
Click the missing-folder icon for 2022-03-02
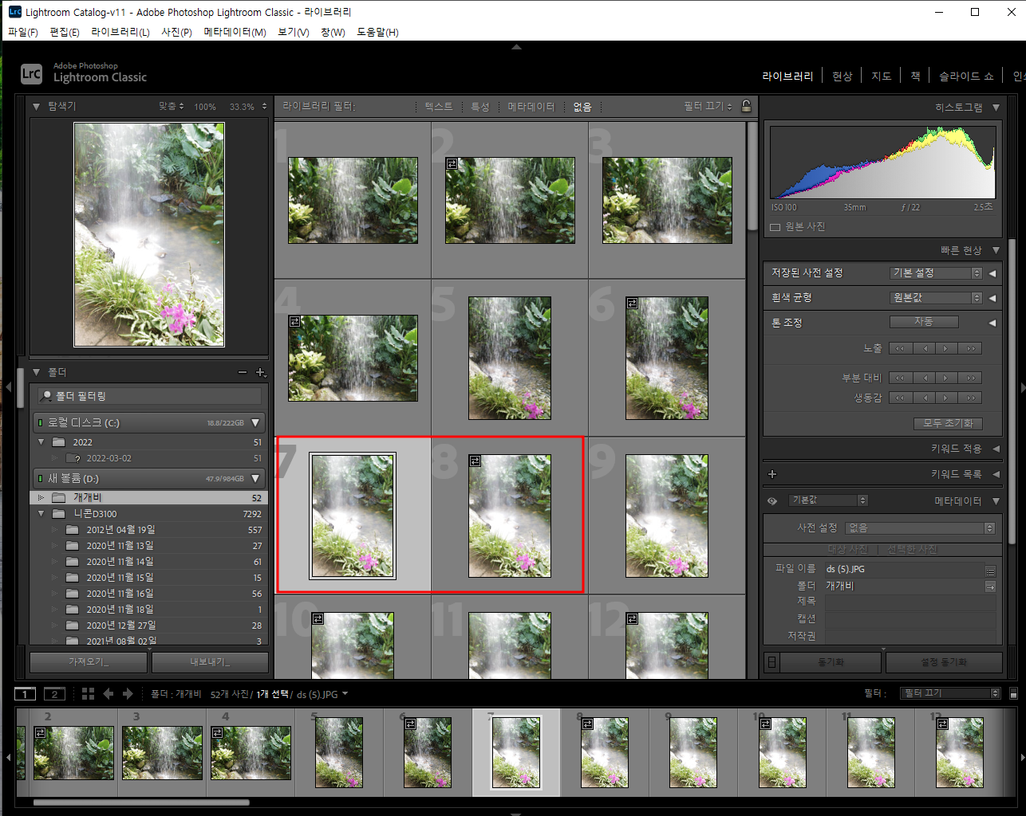[73, 458]
